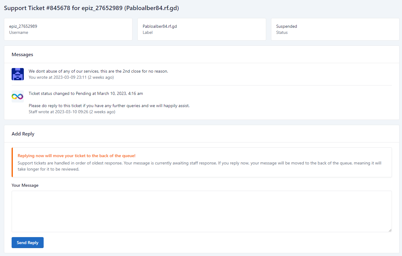Click the Status caption under Suspended
Screen dimensions: 402x256
tap(282, 32)
